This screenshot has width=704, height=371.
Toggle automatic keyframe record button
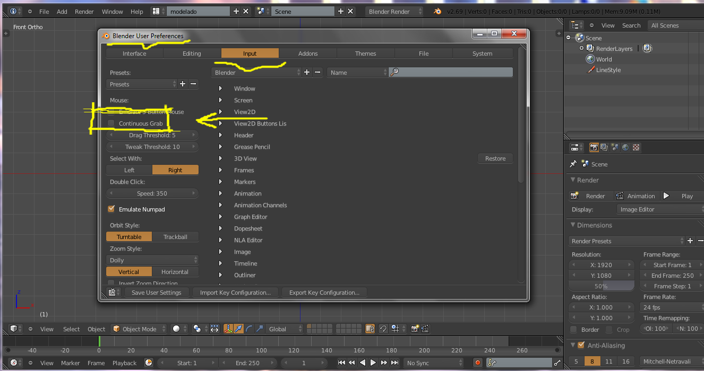[x=478, y=363]
